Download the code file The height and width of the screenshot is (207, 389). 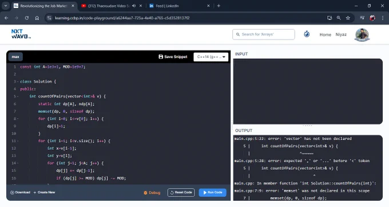20,192
